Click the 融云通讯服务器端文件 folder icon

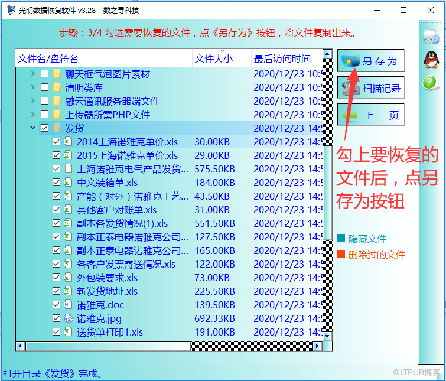pyautogui.click(x=57, y=101)
